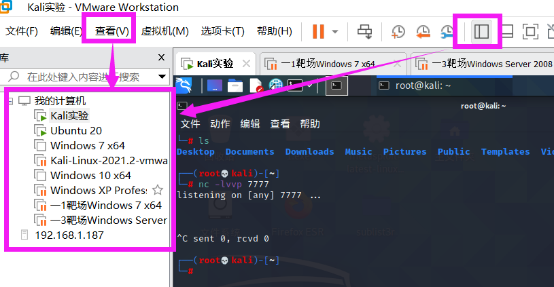Click the Documents directory in ls output
Screen dimensions: 554x287
tap(249, 152)
